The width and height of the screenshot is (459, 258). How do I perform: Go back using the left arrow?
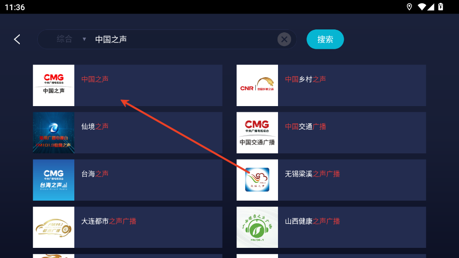pos(17,39)
